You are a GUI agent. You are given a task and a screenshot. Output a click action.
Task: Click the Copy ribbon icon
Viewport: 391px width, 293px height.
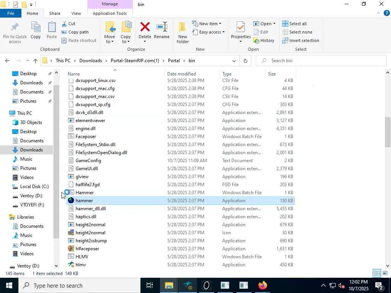pos(36,30)
